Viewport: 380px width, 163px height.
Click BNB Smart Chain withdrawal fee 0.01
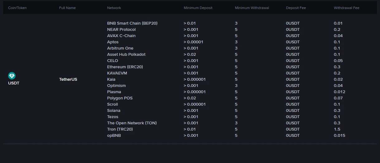338,23
